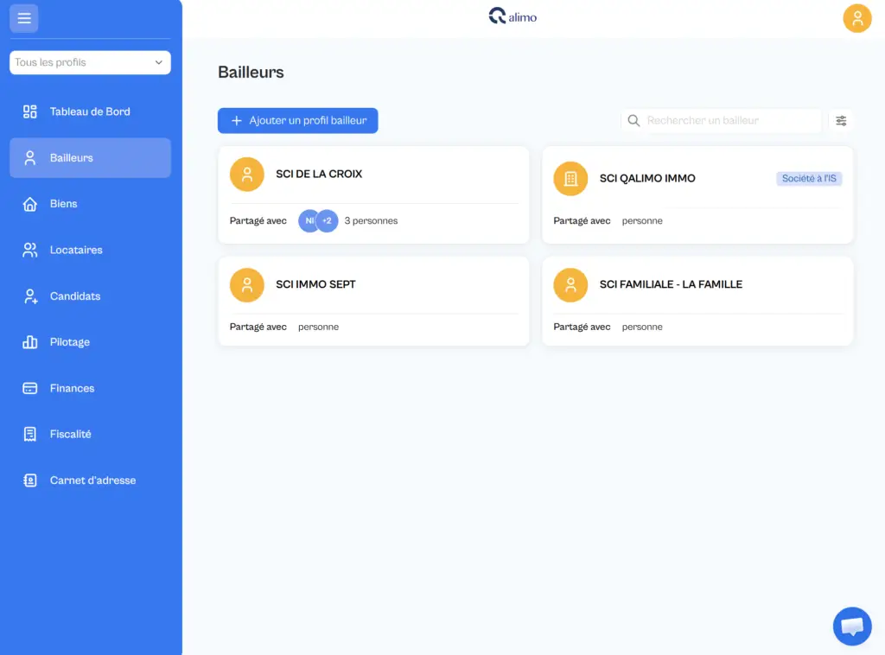
Task: Click the Bailleurs page heading
Action: pos(251,73)
